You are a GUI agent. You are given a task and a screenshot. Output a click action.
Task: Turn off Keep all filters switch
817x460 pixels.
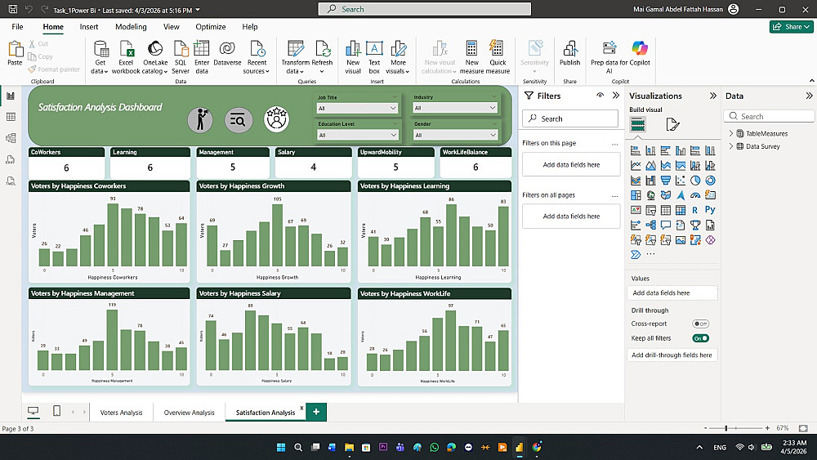click(x=700, y=338)
